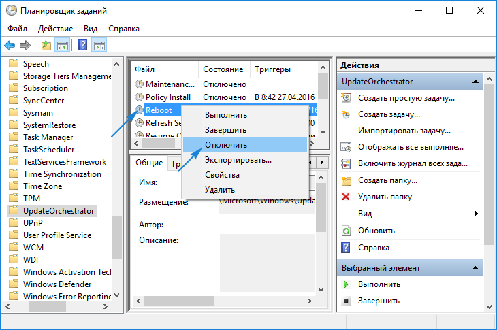497x330 pixels.
Task: Click Удалить папку action
Action: [385, 197]
